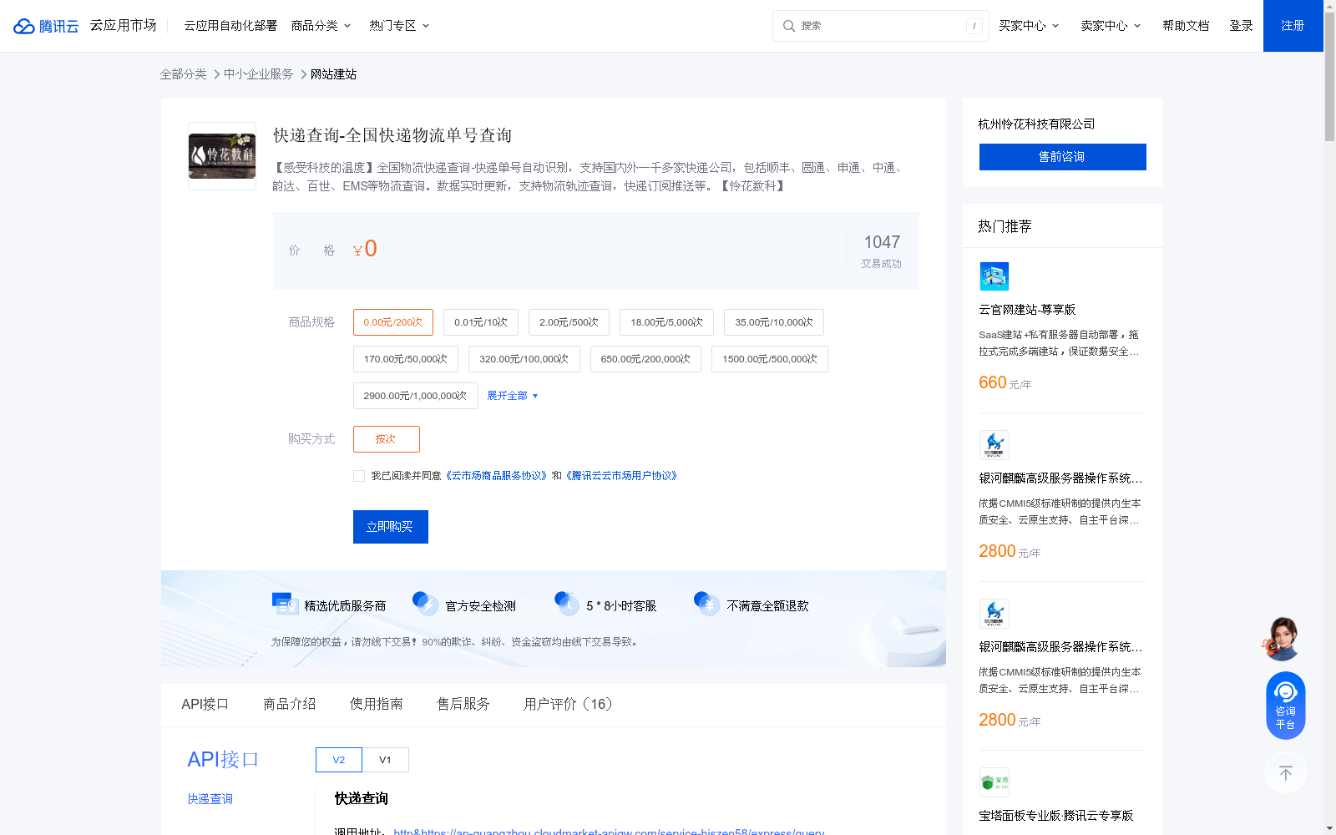Image resolution: width=1336 pixels, height=835 pixels.
Task: Select the 320.00元/100,000次 spec option
Action: click(524, 359)
